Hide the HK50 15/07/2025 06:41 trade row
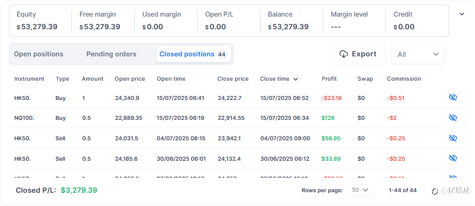The image size is (475, 206). point(452,98)
